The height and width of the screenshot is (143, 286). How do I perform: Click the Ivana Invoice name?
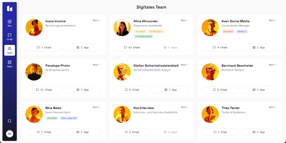pos(56,21)
